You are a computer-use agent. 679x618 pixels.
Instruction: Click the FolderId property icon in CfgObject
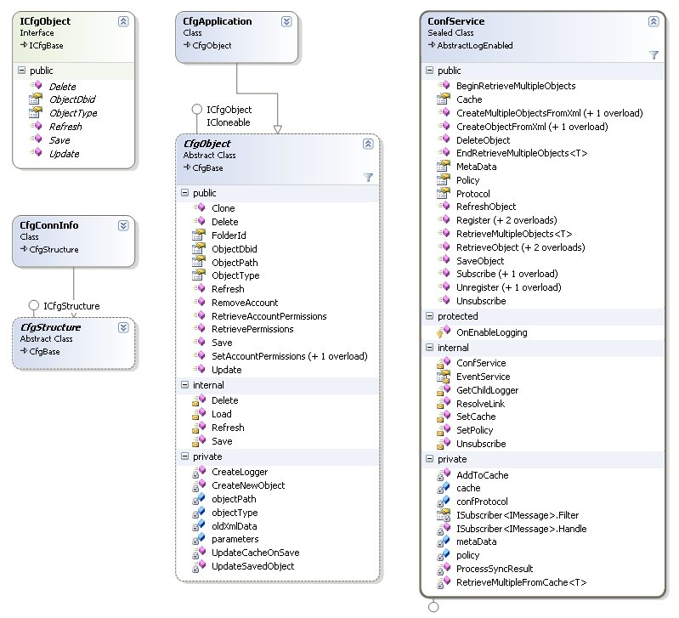[199, 235]
